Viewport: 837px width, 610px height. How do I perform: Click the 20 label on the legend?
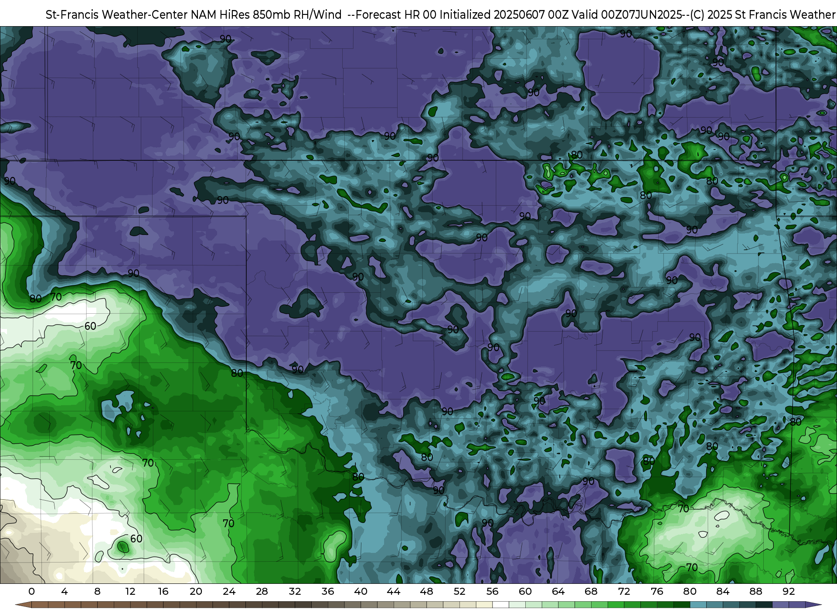[x=196, y=591]
